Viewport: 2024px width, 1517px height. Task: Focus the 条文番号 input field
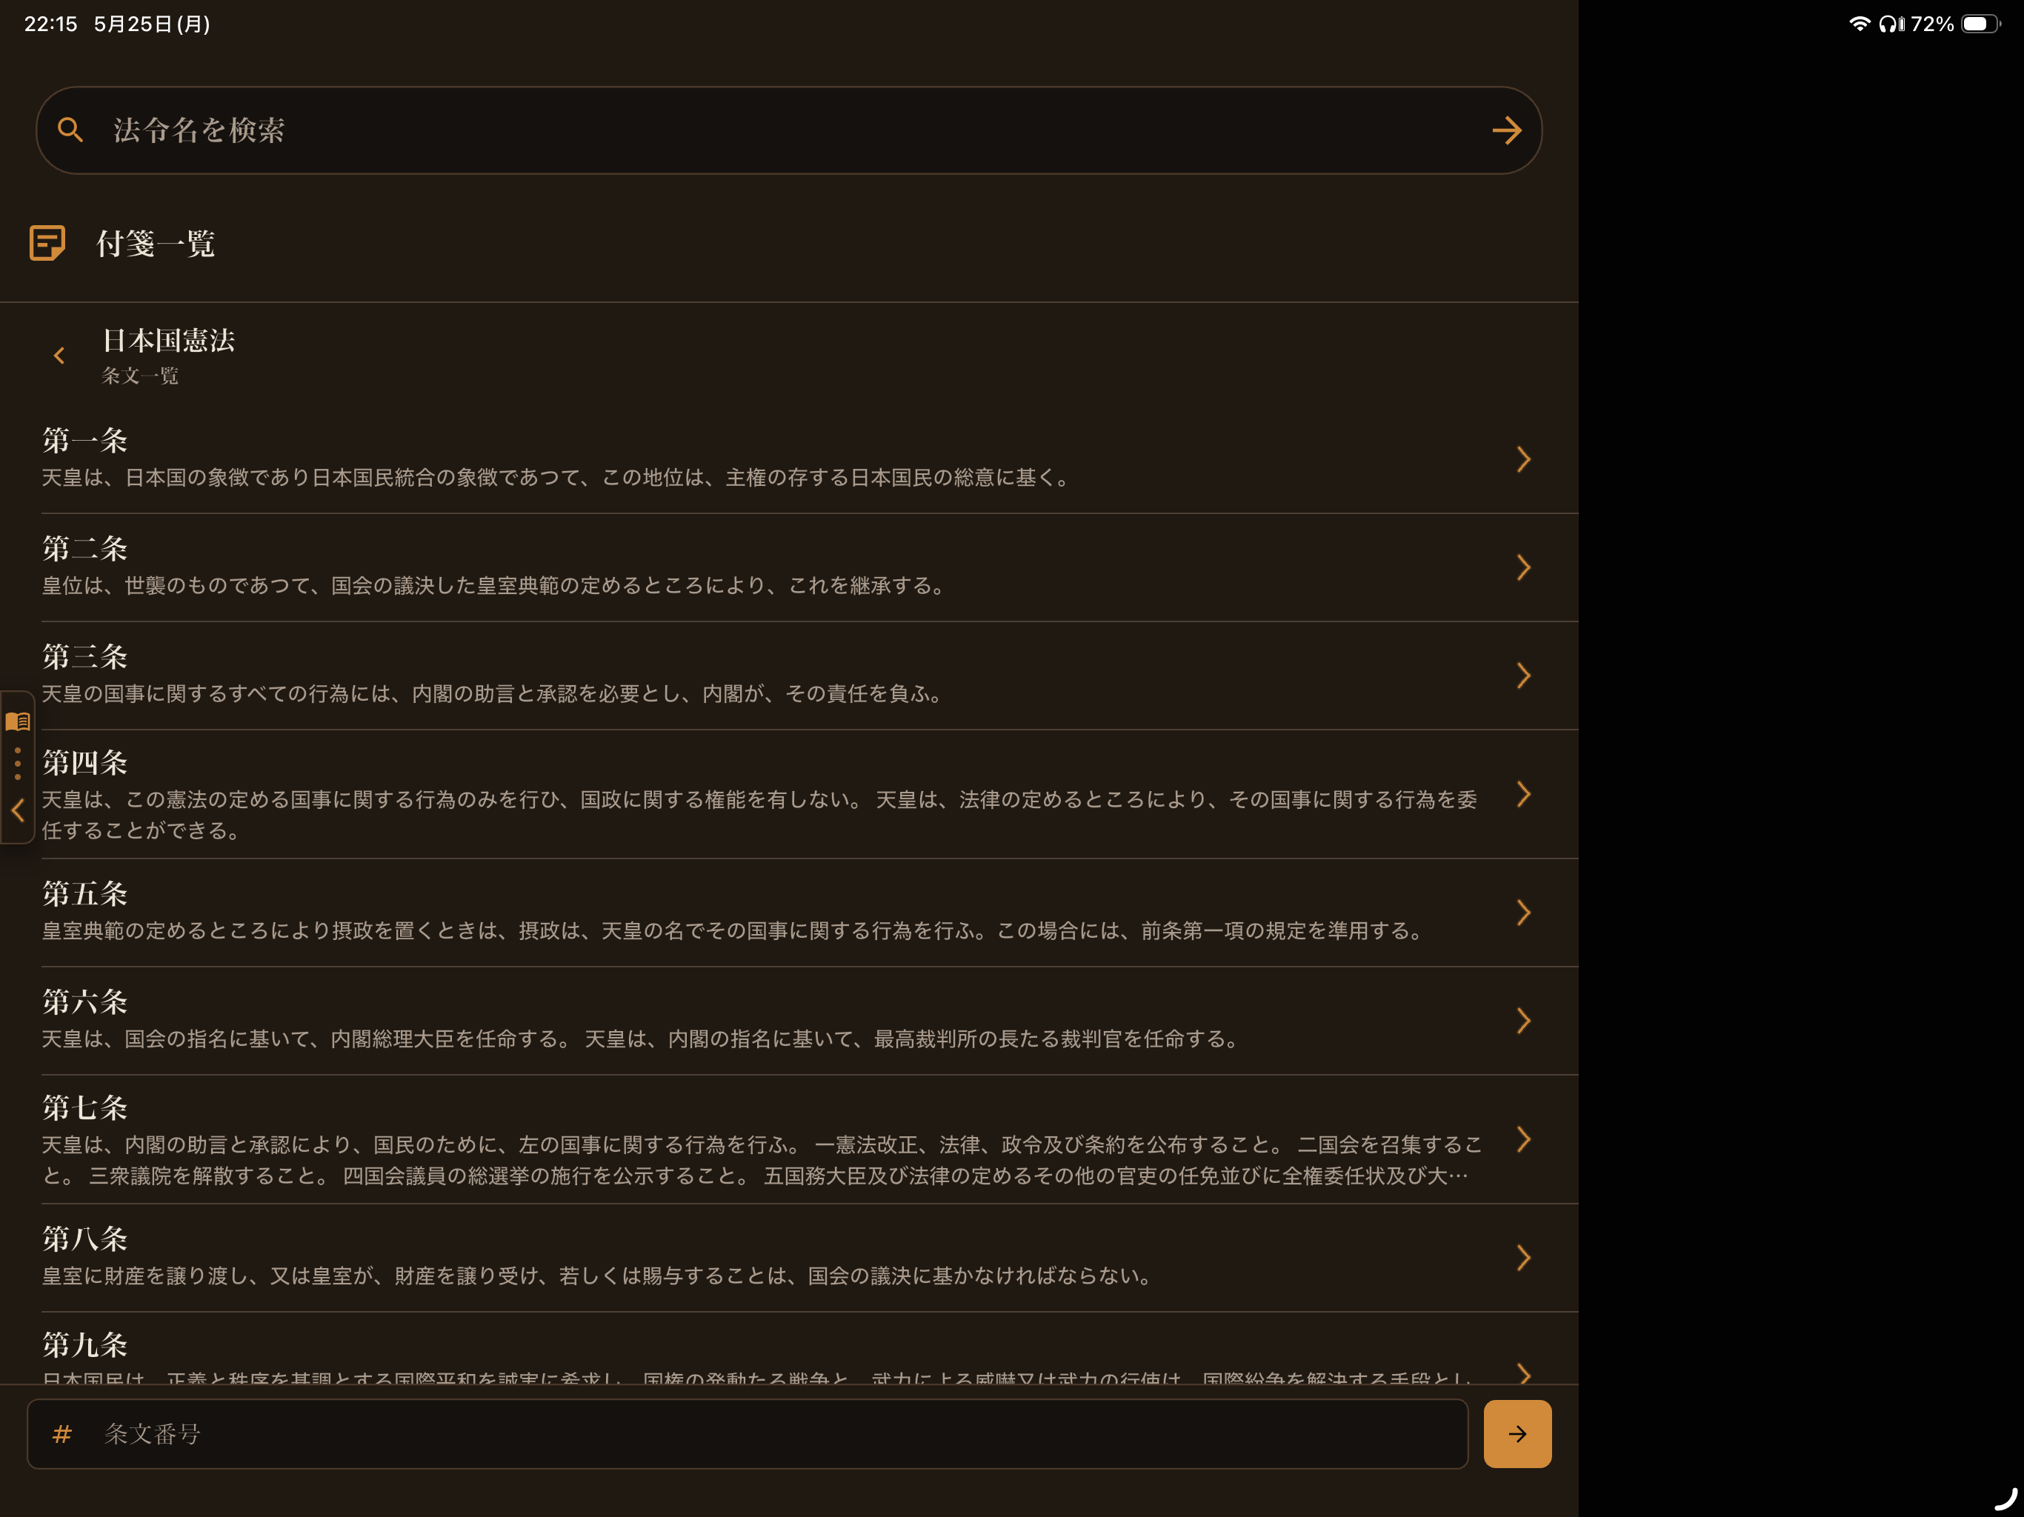[748, 1434]
